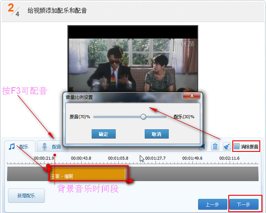Click the 00:02:11.6 timeline label

[229, 158]
